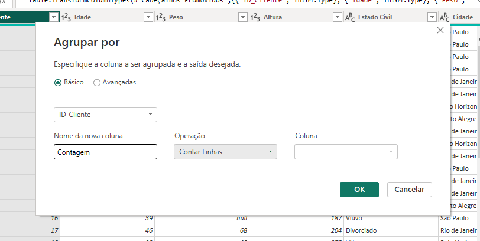Open the ID_Cliente column header filter arrow

(54, 18)
